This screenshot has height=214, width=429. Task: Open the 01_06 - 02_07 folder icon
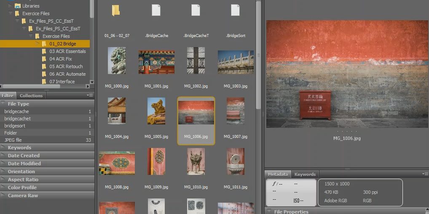116,11
